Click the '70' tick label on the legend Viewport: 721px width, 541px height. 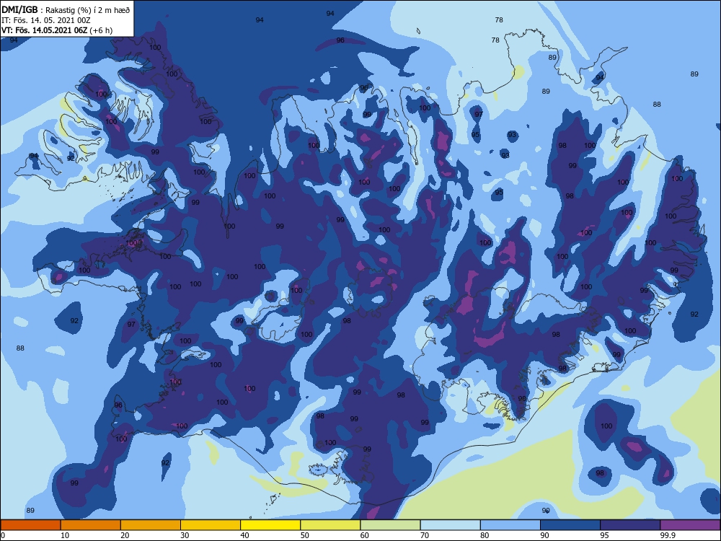[425, 535]
